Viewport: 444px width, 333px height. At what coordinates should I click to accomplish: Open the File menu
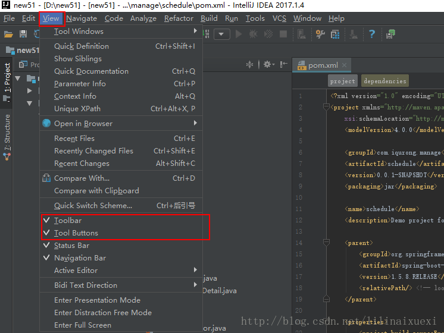pyautogui.click(x=9, y=18)
